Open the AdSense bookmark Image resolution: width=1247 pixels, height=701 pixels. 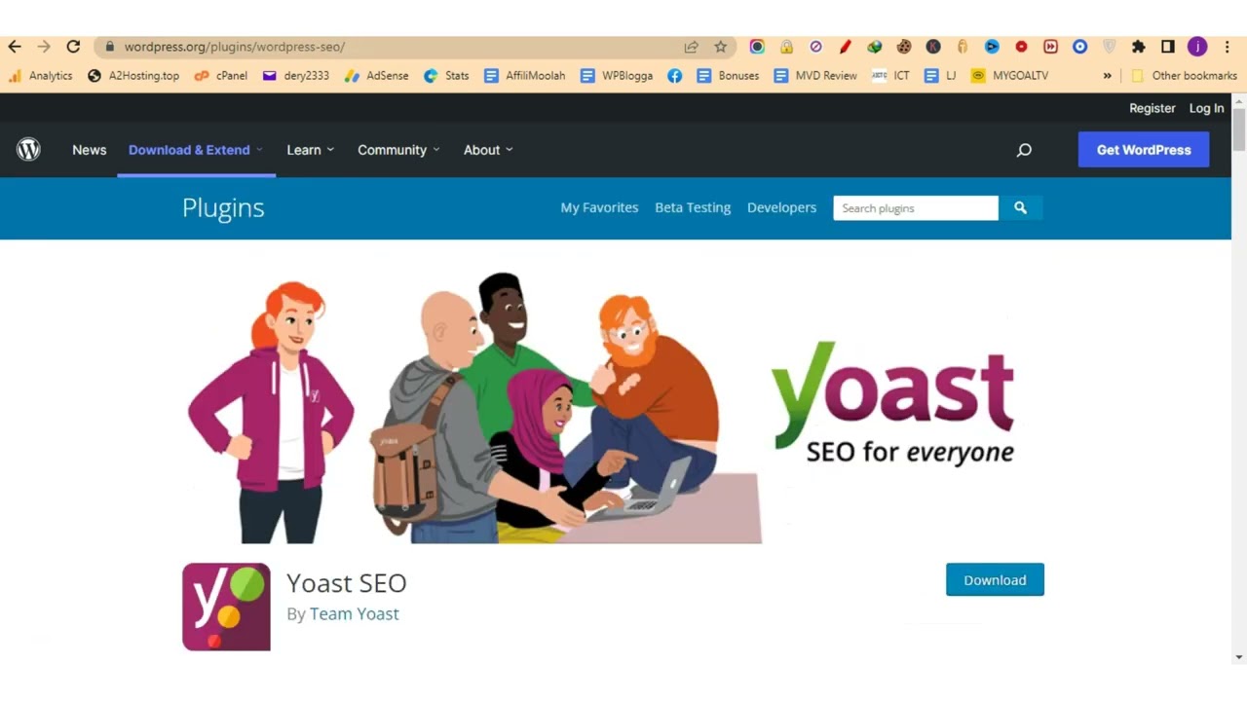[x=377, y=75]
